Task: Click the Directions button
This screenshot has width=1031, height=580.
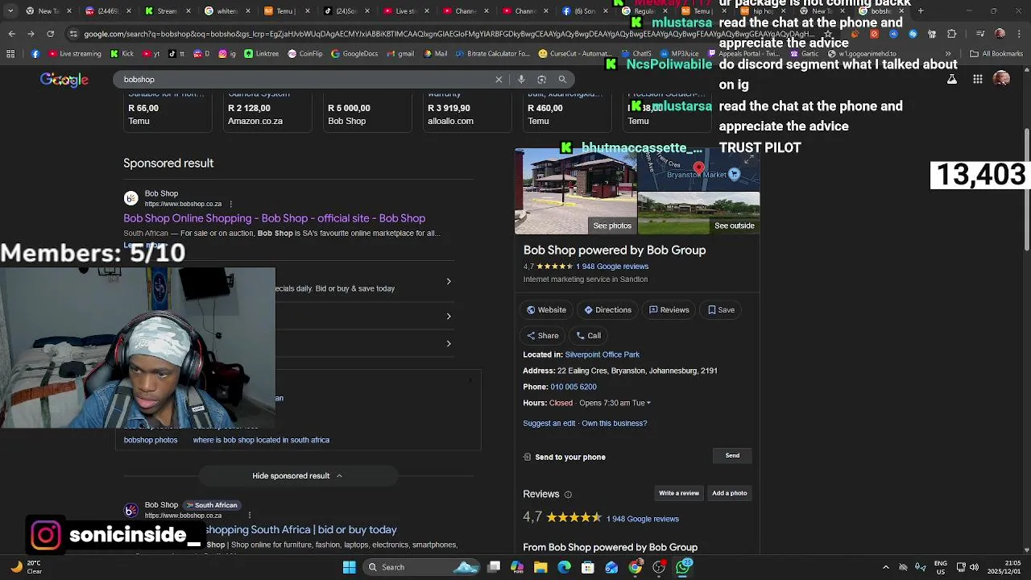Action: pos(608,309)
